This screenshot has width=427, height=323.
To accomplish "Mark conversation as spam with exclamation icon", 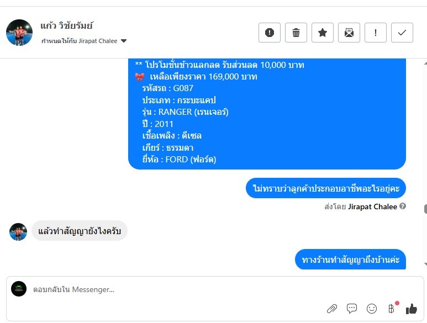I will (x=270, y=33).
